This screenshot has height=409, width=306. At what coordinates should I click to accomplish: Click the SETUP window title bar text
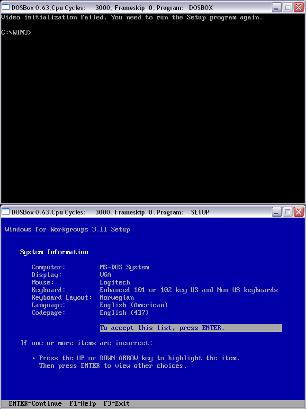point(110,212)
